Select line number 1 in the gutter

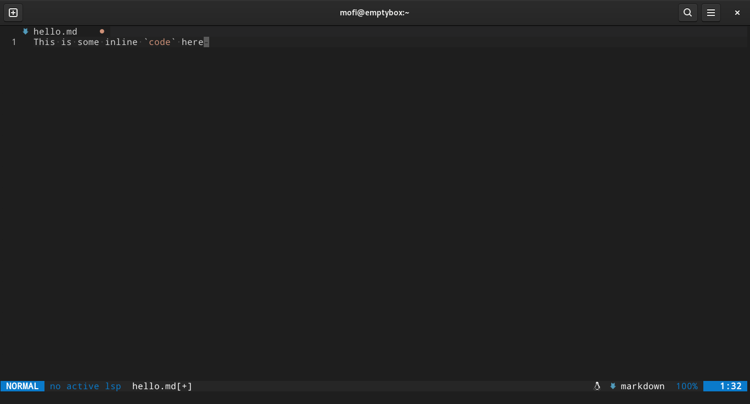coord(14,42)
